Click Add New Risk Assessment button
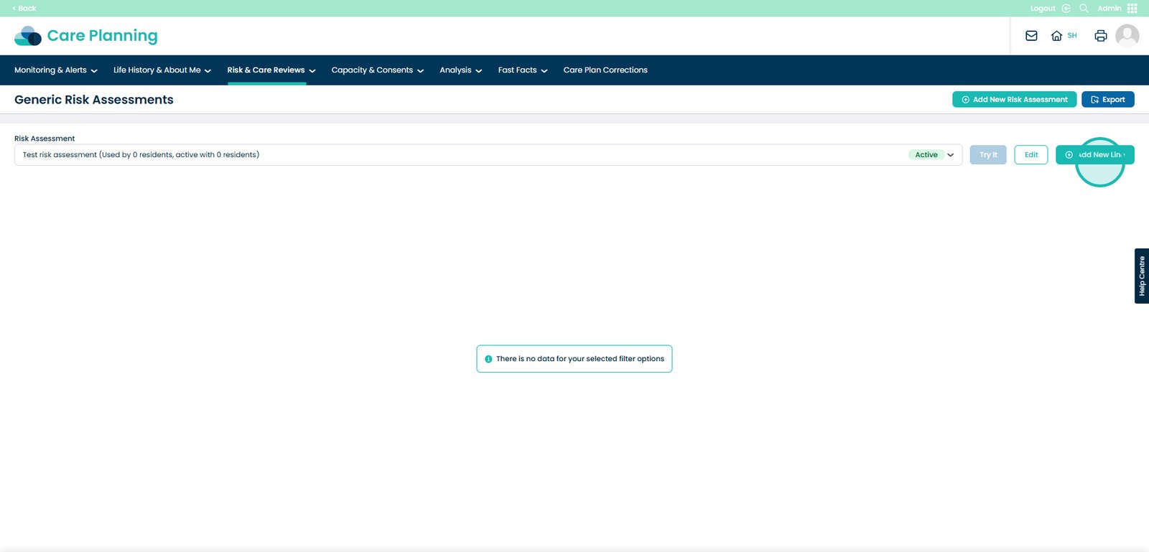Viewport: 1149px width, 552px height. (1014, 100)
